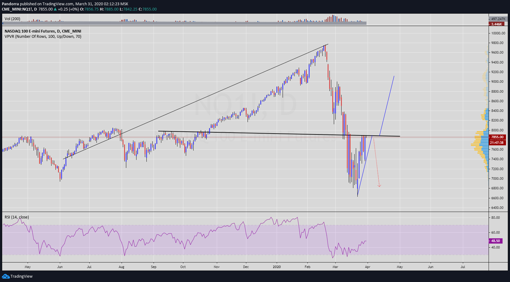
Task: Click the purple 48.50 RSI value tag
Action: click(x=495, y=241)
